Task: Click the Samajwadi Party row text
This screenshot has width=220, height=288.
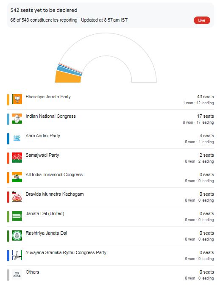Action: pos(42,155)
